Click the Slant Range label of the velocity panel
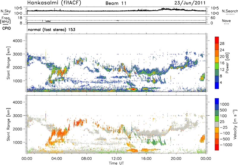The image size is (238, 165). (x=8, y=124)
